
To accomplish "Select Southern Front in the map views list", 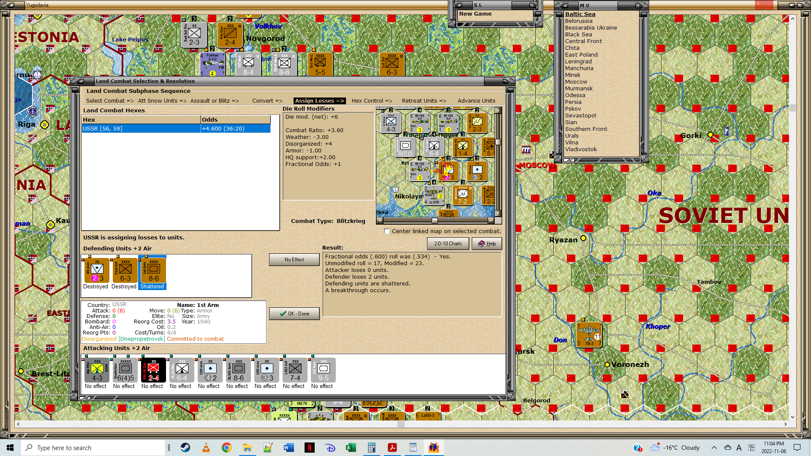I will tap(586, 129).
